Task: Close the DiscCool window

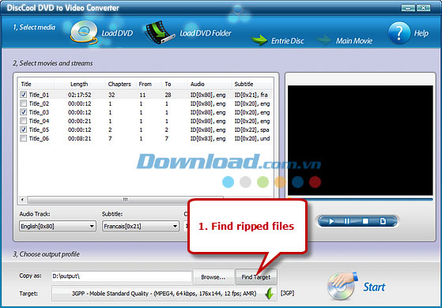Action: click(423, 8)
